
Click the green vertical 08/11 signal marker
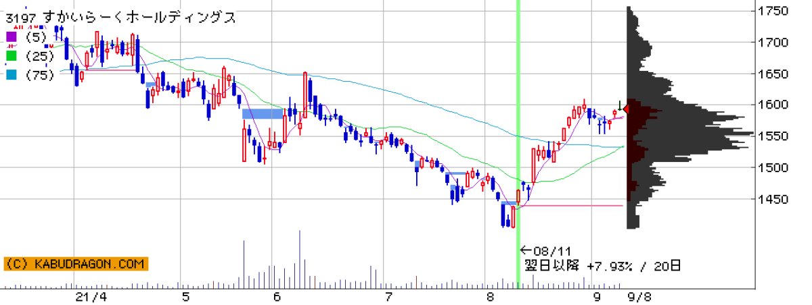coord(519,145)
